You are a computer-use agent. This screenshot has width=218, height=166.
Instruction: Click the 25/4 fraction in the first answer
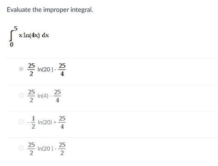(62, 70)
